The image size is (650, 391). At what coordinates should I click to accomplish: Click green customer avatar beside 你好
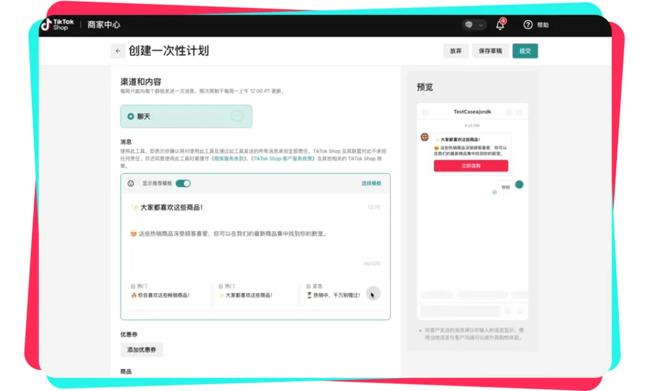click(x=519, y=184)
